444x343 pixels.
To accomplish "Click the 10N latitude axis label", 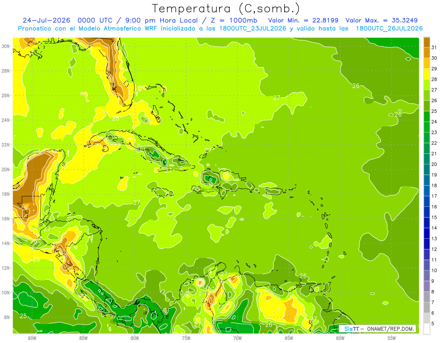I will coord(6,292).
